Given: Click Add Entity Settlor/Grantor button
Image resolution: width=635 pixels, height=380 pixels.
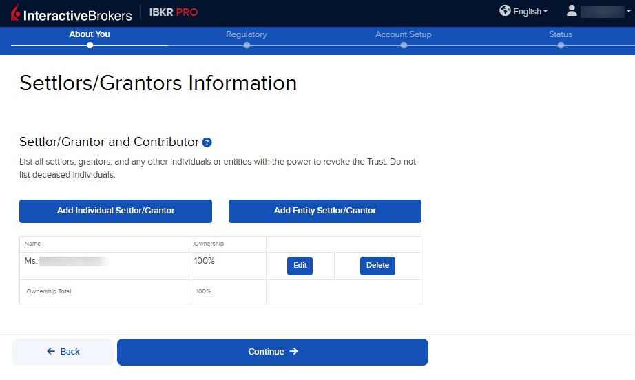Looking at the screenshot, I should click(x=325, y=211).
